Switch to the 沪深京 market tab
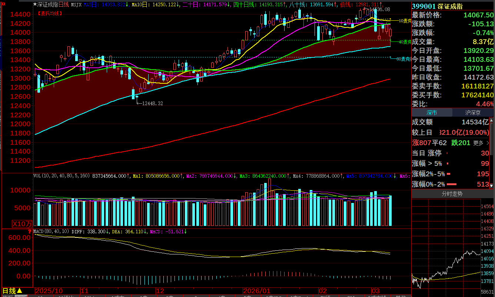Screen dimensions: 495x297 coord(472,113)
